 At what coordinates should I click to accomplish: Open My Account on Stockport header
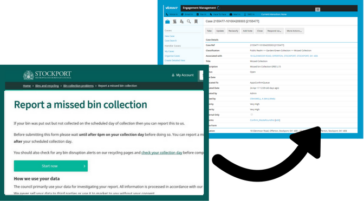(183, 75)
